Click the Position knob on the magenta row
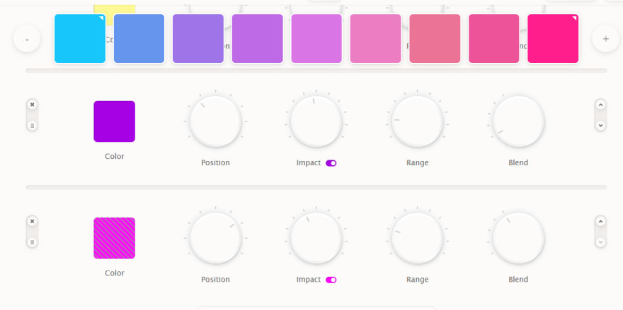 pyautogui.click(x=215, y=238)
